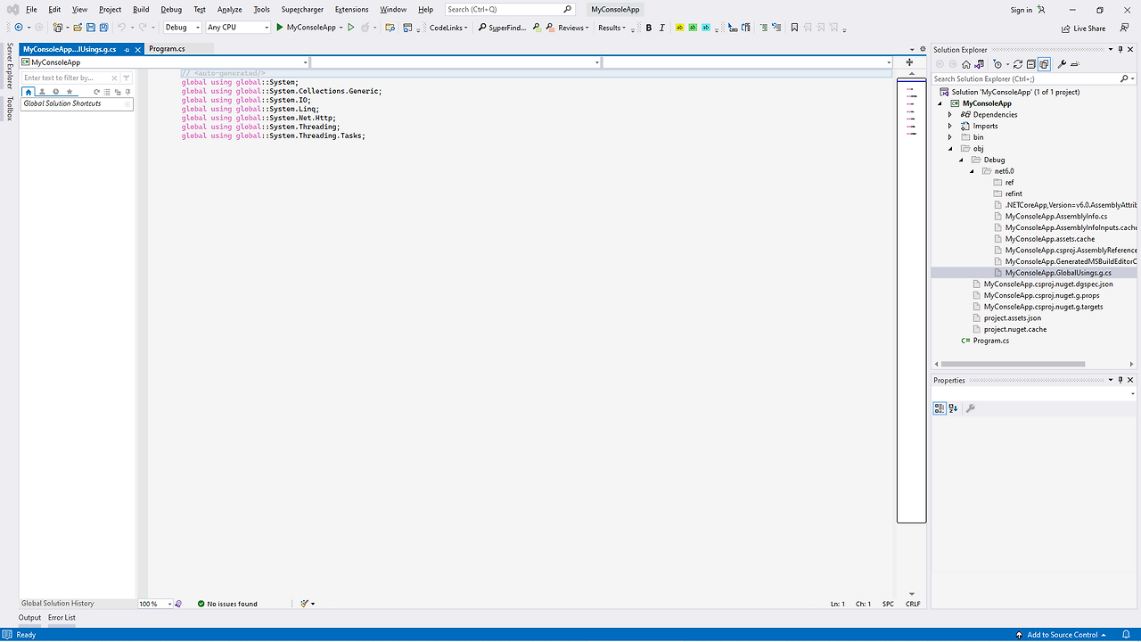Switch to the Program.cs tab

click(x=166, y=50)
